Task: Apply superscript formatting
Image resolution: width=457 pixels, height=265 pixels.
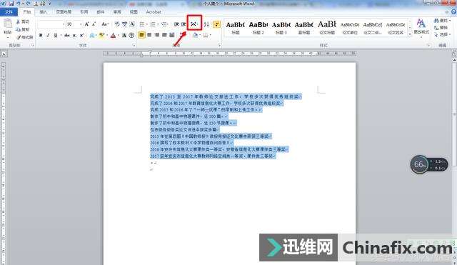Action: (x=82, y=35)
